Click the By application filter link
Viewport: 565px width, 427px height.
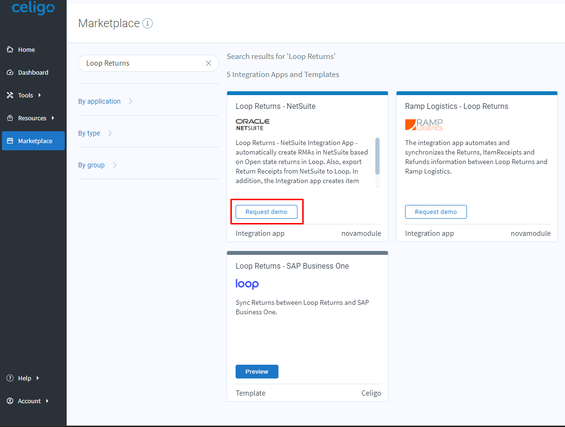tap(99, 102)
